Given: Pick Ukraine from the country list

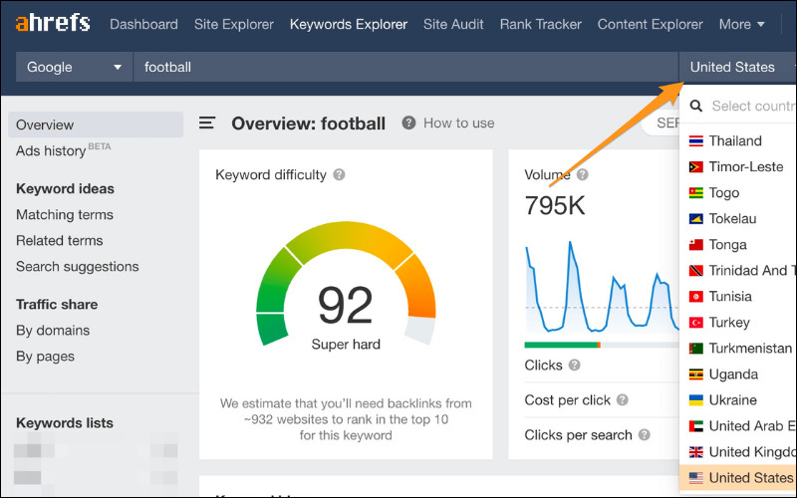Looking at the screenshot, I should click(738, 400).
